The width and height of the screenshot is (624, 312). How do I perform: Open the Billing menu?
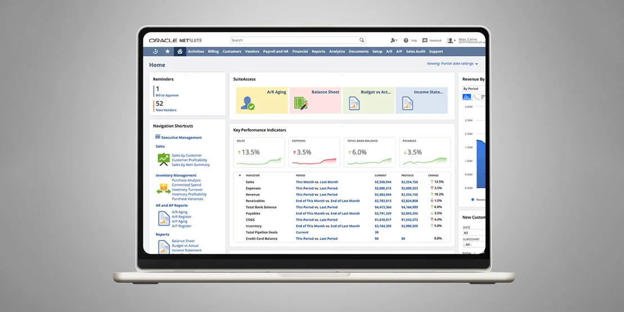click(213, 52)
